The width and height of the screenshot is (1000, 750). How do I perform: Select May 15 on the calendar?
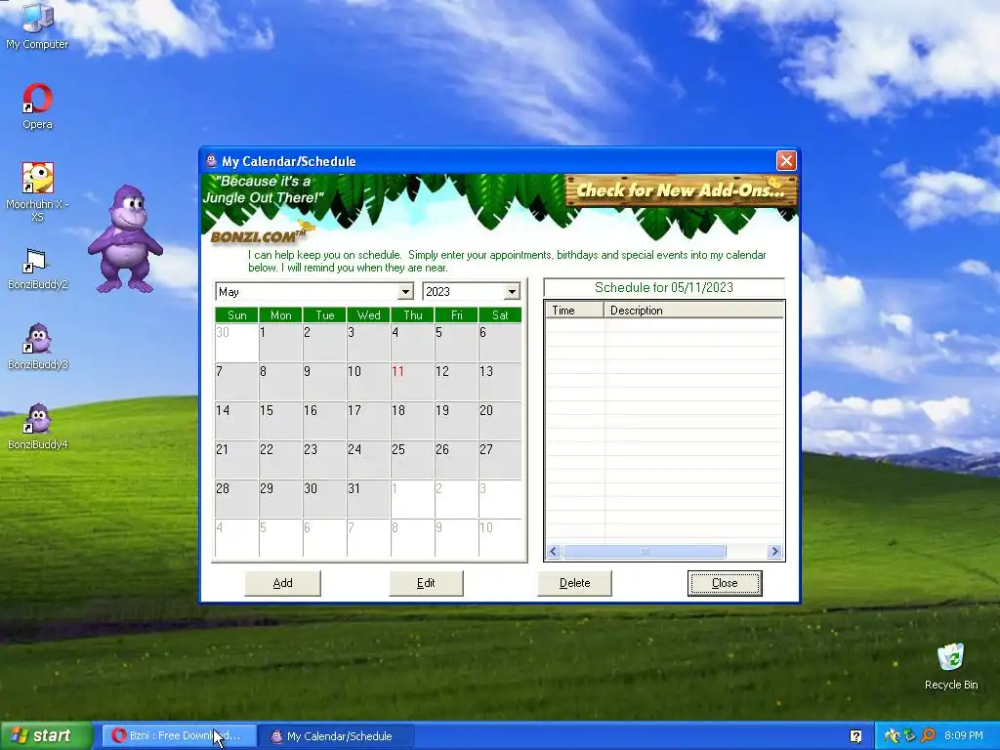(x=280, y=420)
